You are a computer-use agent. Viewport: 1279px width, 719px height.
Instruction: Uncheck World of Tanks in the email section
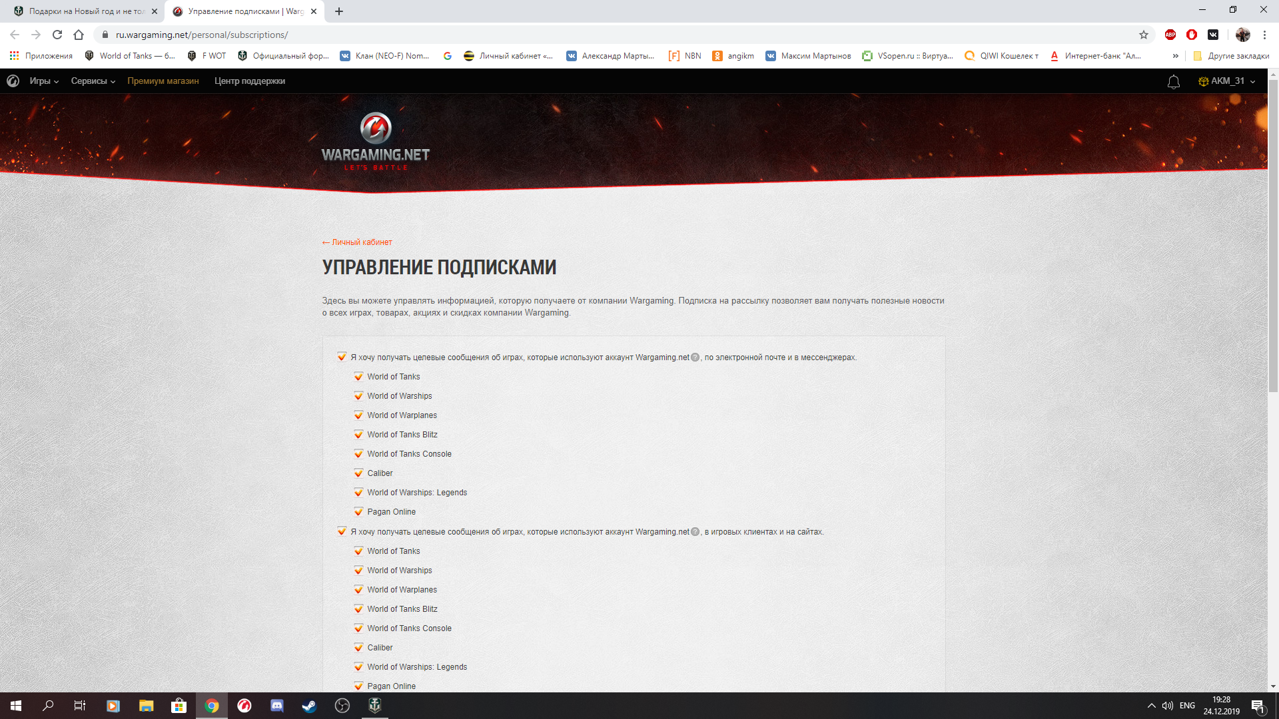358,377
